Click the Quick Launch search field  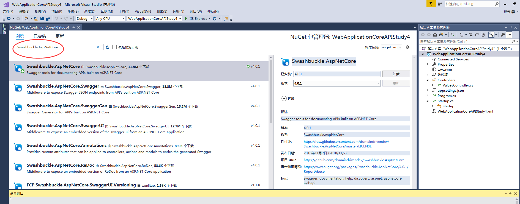click(x=472, y=4)
